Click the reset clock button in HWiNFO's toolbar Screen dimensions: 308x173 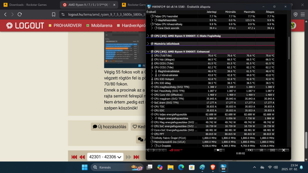[250, 150]
